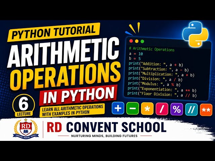Click the Python logo
This screenshot has width=215, height=161.
click(196, 34)
